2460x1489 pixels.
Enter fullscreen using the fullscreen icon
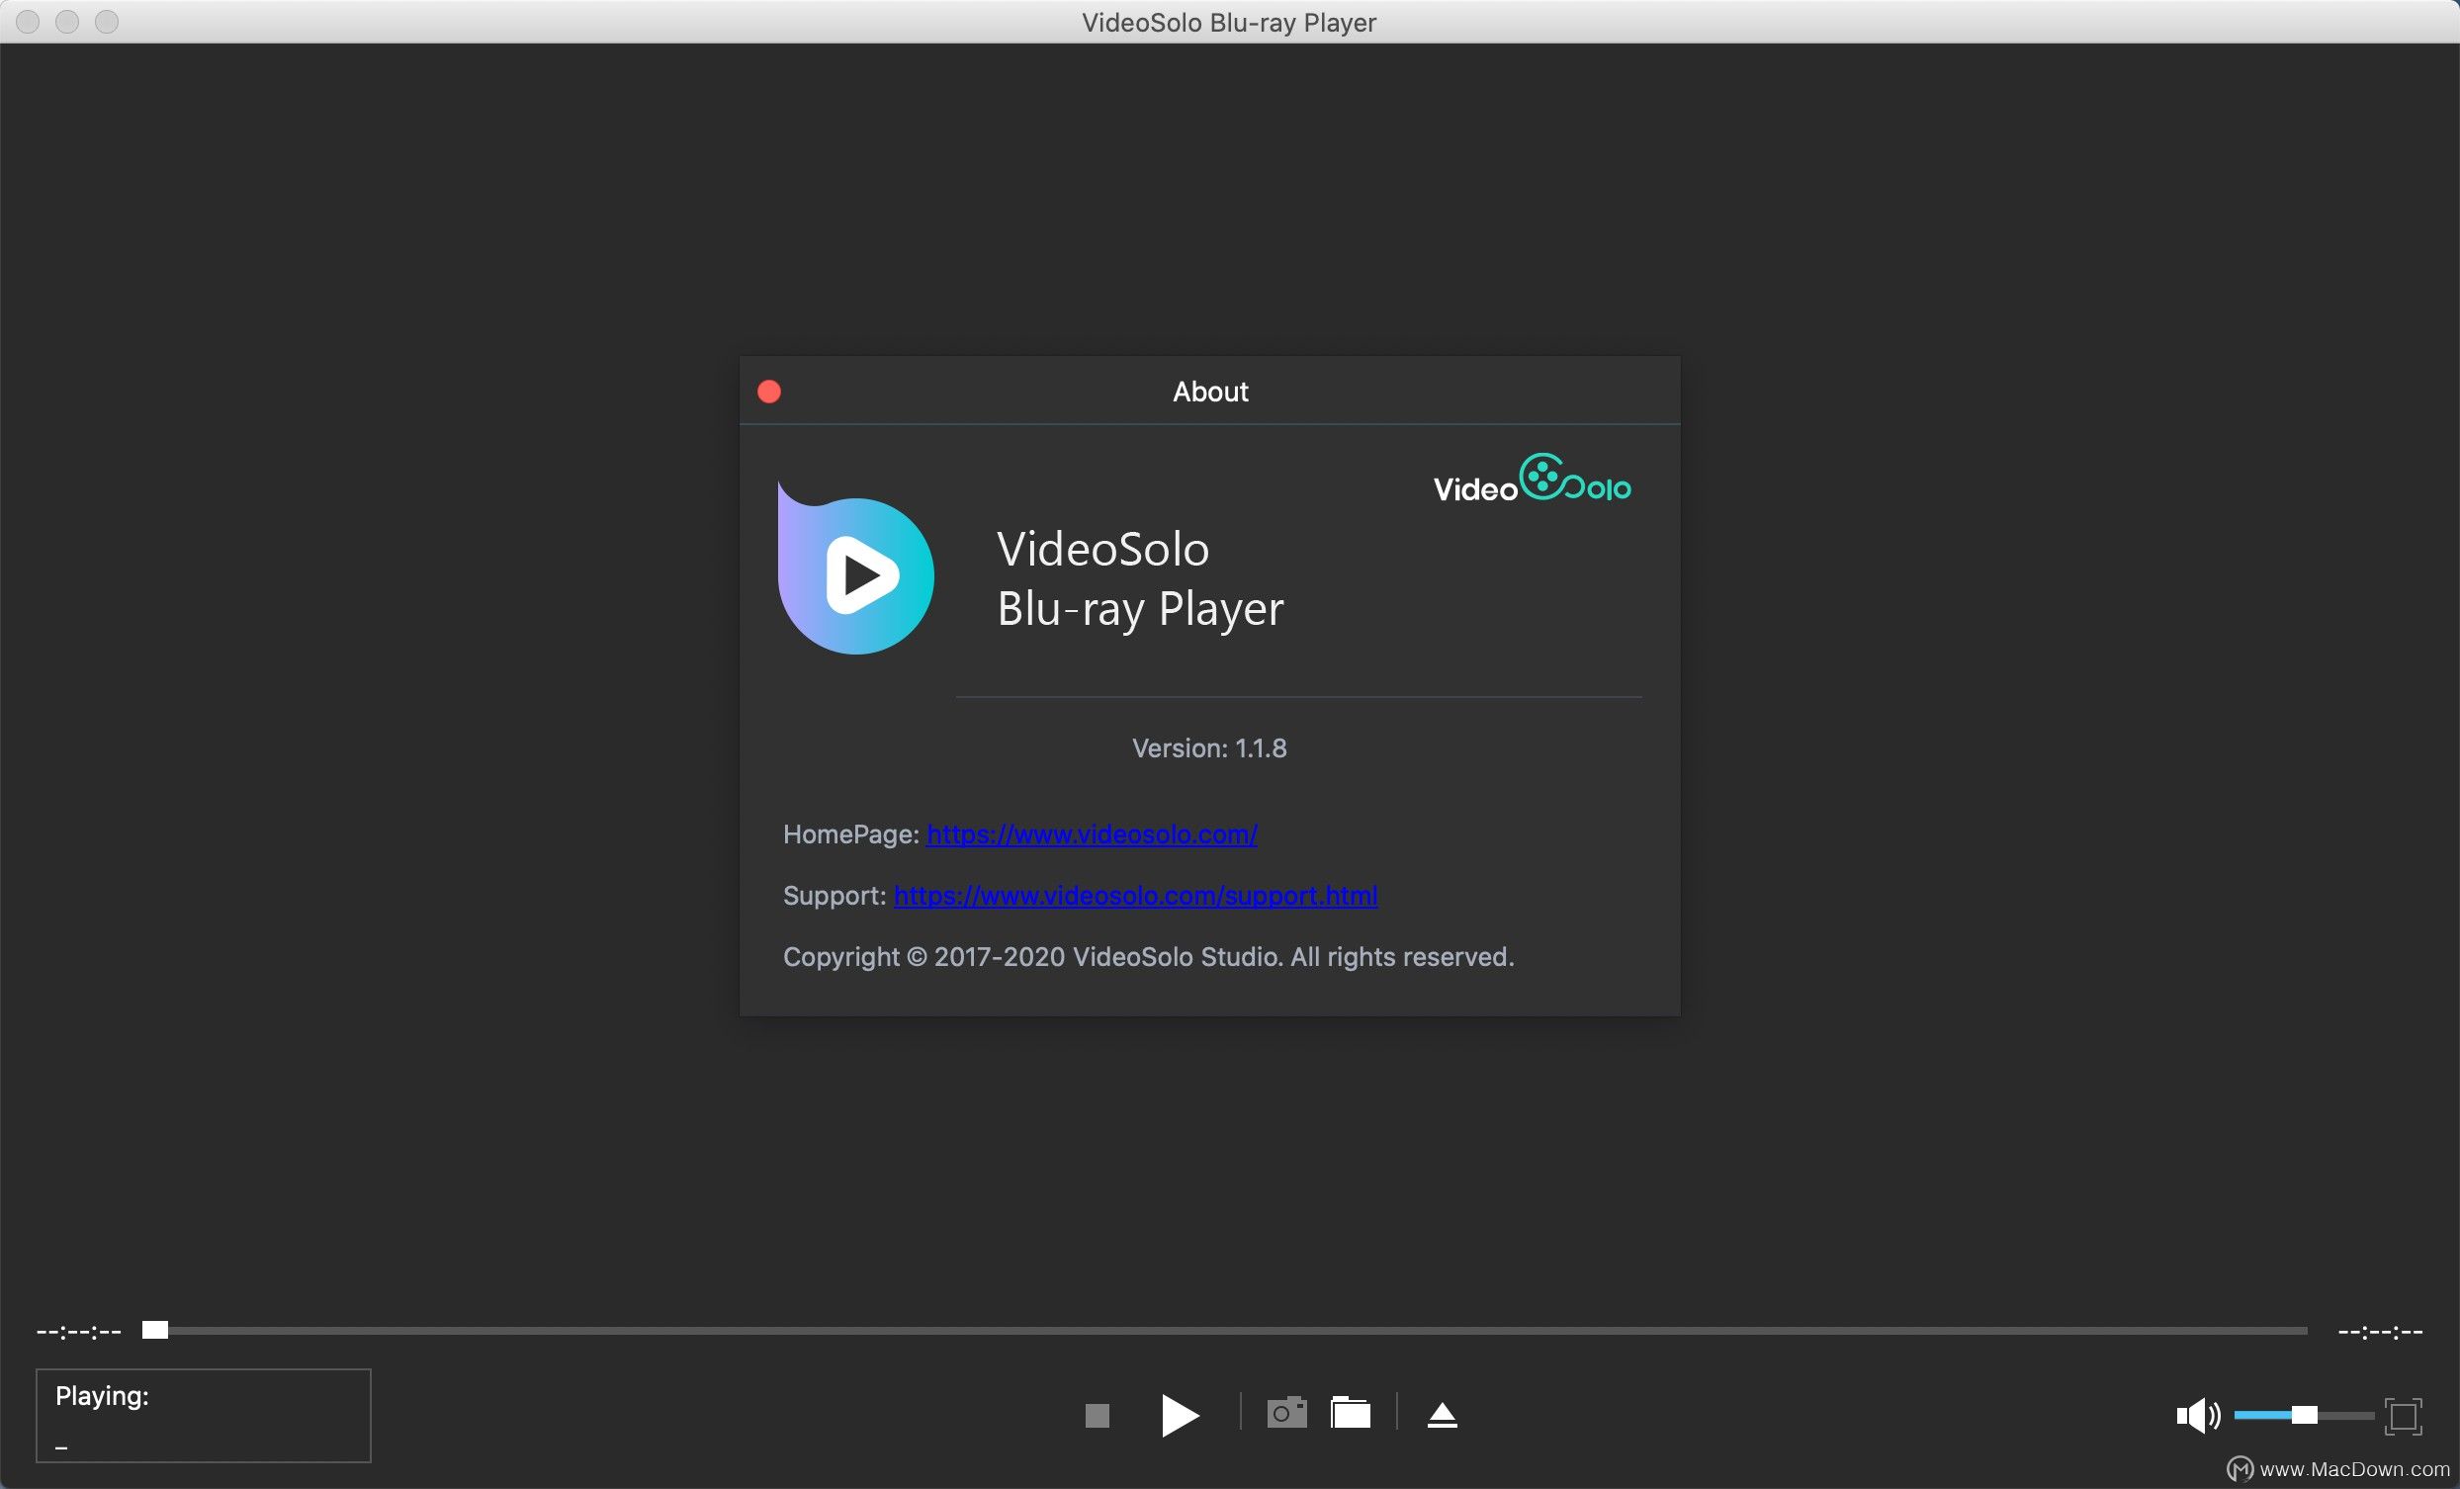[2403, 1415]
